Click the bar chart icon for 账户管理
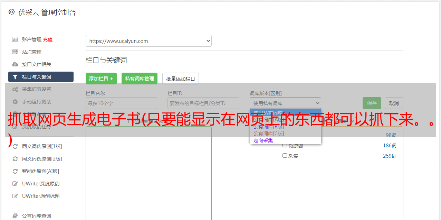 click(15, 39)
